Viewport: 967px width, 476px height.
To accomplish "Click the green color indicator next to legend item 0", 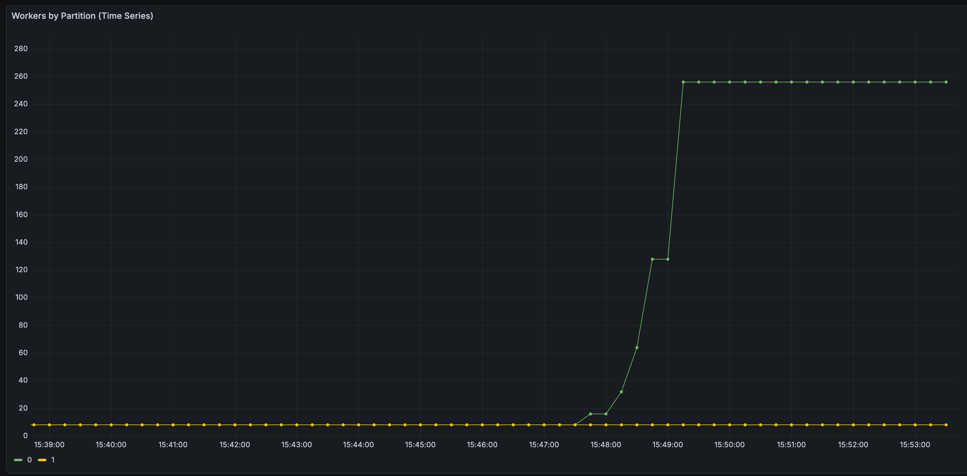I will pos(18,459).
